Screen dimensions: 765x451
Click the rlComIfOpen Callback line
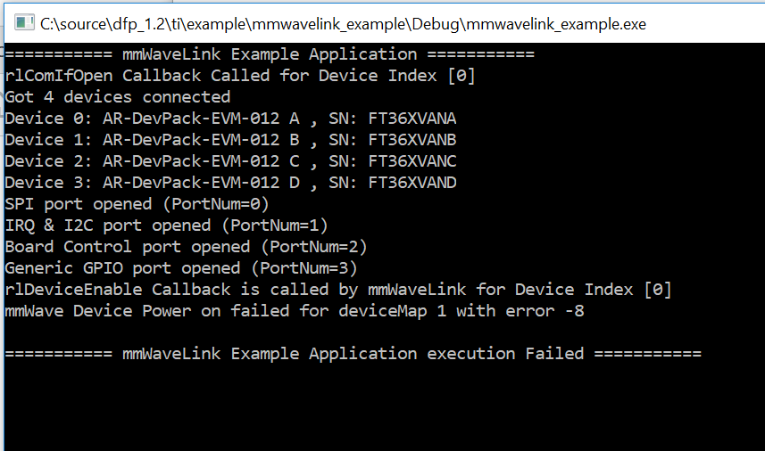[x=240, y=76]
